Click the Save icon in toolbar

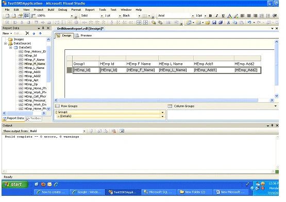tap(214, 23)
